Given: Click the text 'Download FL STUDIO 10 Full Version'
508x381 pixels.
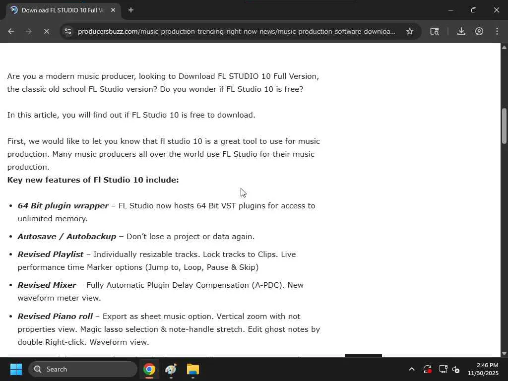Looking at the screenshot, I should pyautogui.click(x=248, y=76).
